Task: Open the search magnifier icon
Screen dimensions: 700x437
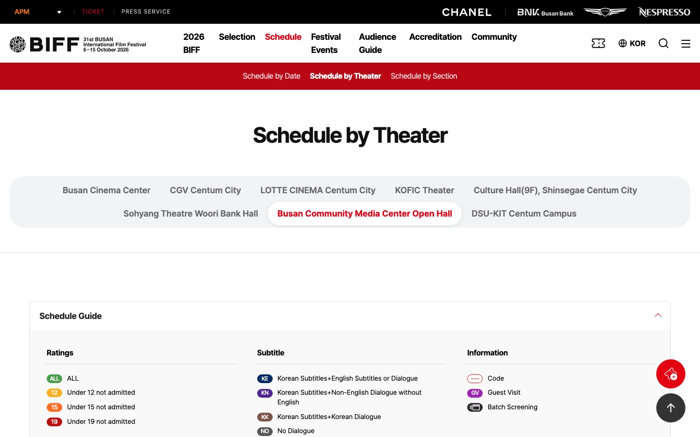Action: tap(664, 44)
